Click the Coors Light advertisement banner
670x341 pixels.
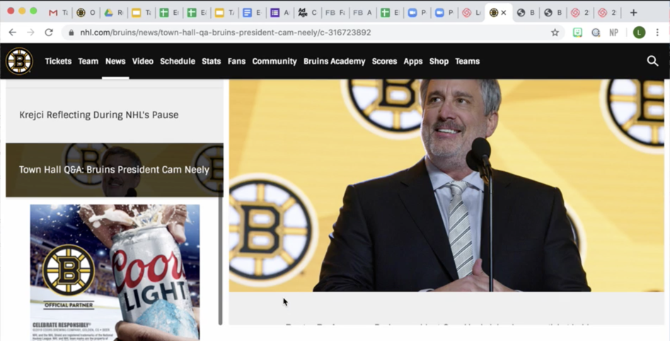click(x=115, y=272)
